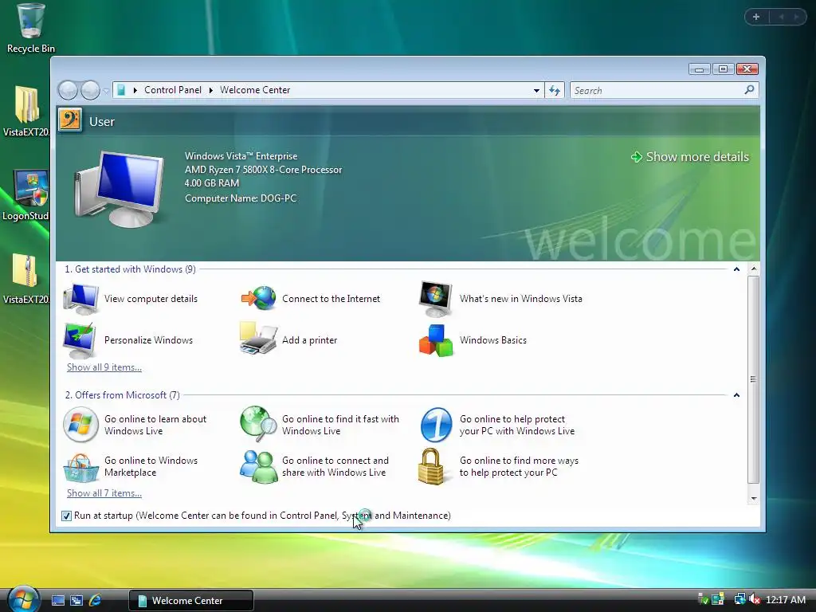Click Control Panel in the breadcrumb
This screenshot has width=816, height=612.
pos(172,90)
